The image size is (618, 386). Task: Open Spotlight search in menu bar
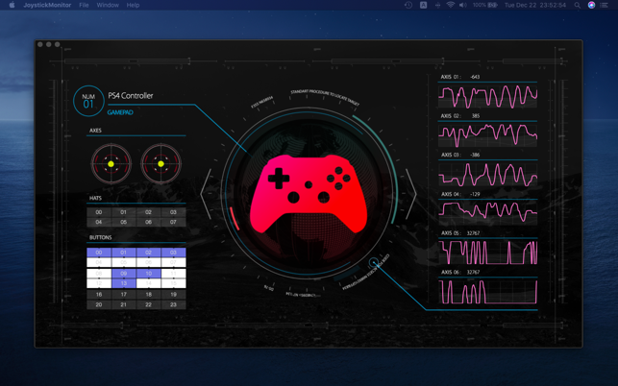[x=577, y=5]
